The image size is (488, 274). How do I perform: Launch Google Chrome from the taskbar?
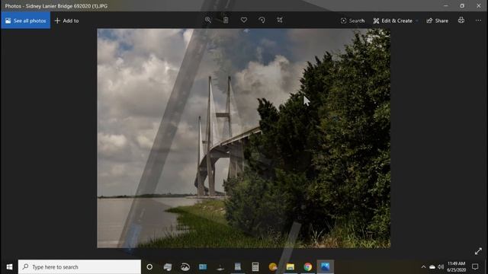308,267
